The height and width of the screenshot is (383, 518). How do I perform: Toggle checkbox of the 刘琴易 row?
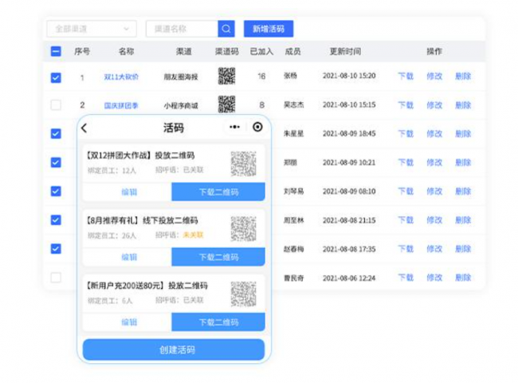point(56,191)
